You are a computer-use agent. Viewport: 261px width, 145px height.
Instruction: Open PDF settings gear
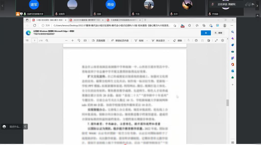pyautogui.click(x=223, y=40)
